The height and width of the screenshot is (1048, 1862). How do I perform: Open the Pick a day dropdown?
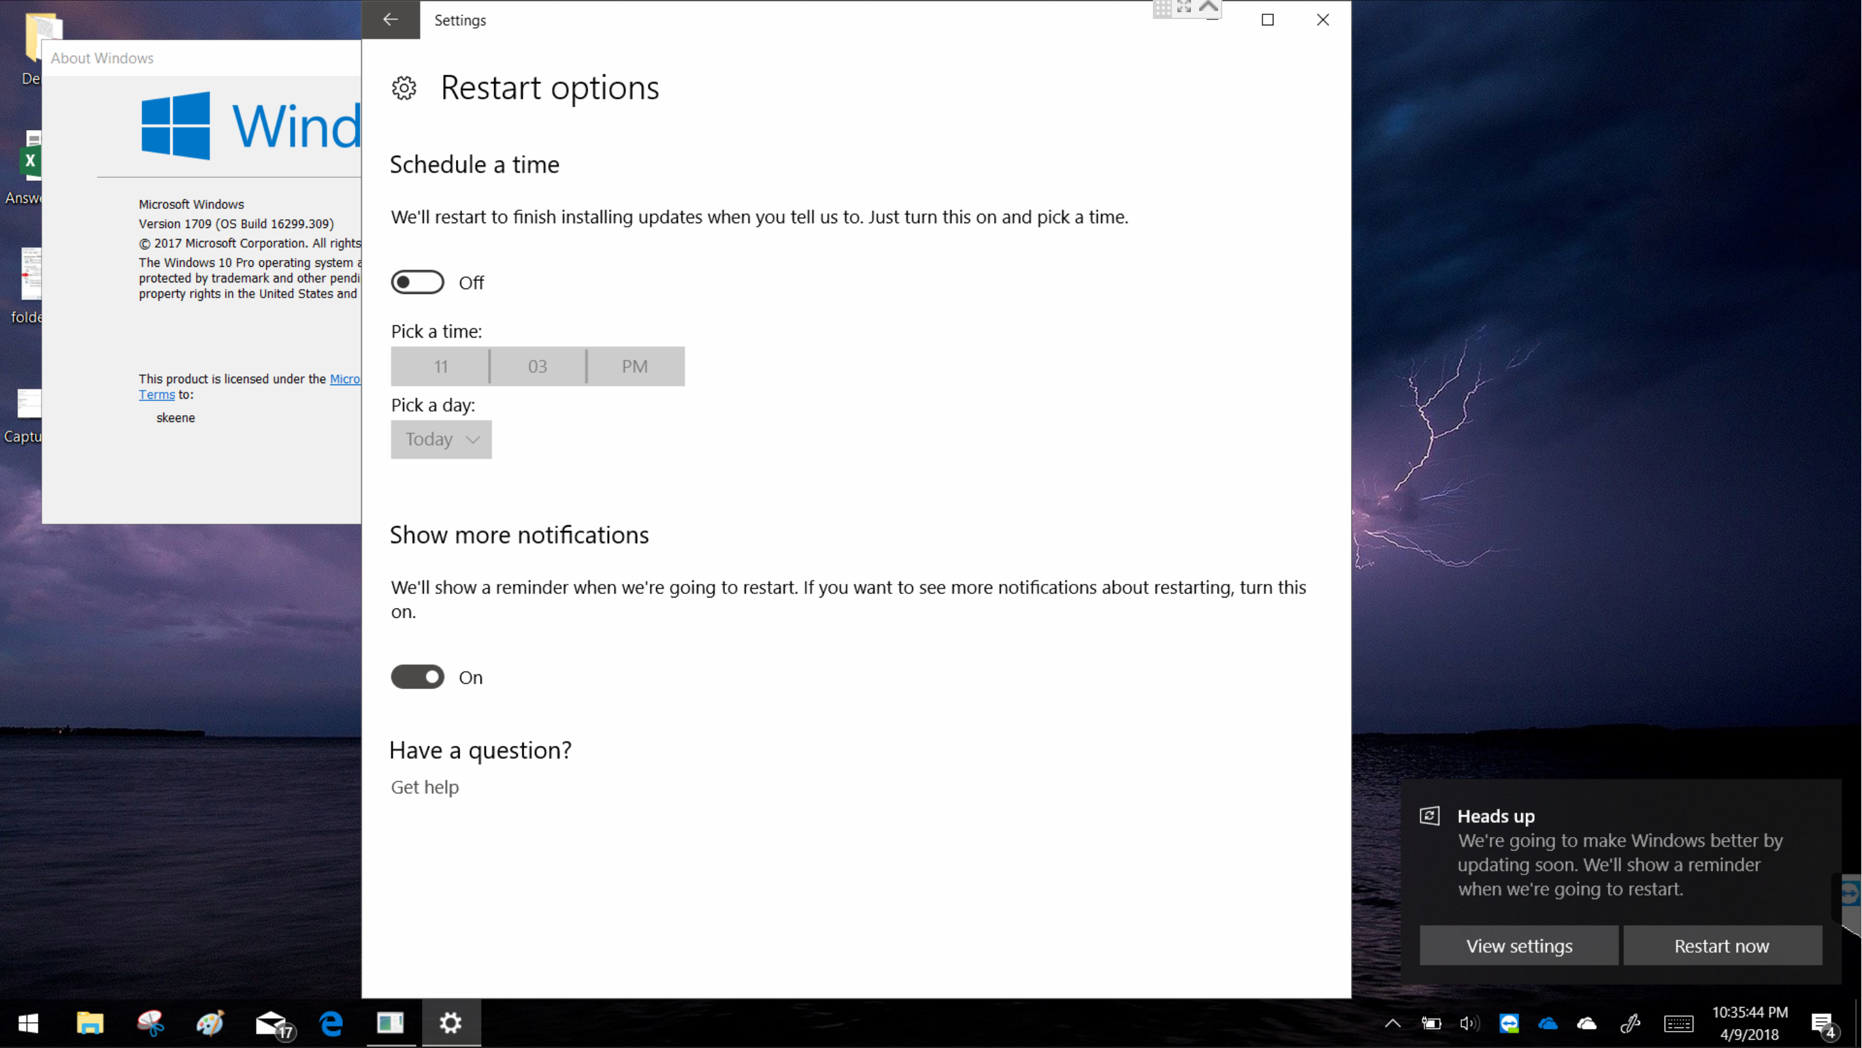coord(441,440)
